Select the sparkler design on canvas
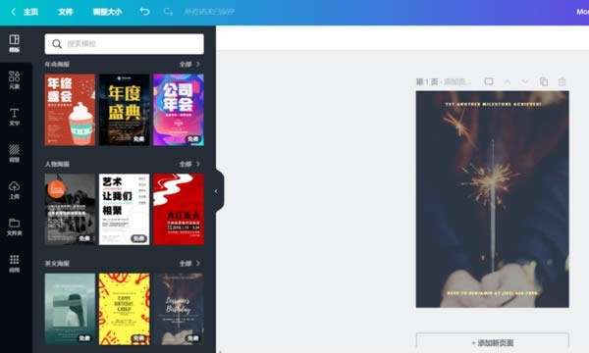Viewport: 589px width, 353px height. tap(493, 199)
